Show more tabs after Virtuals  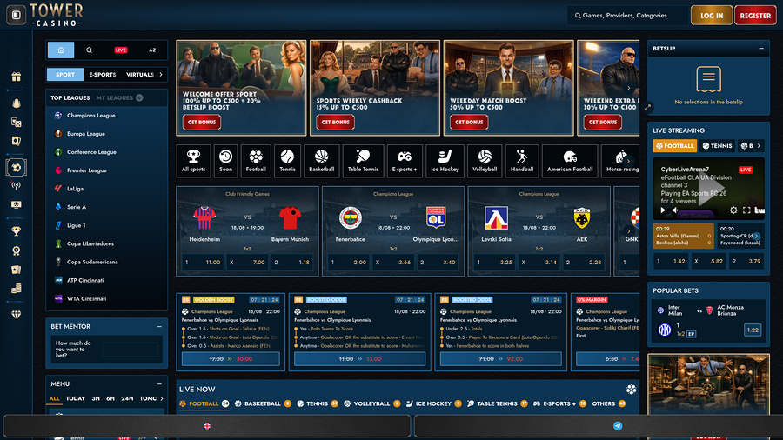coord(161,74)
